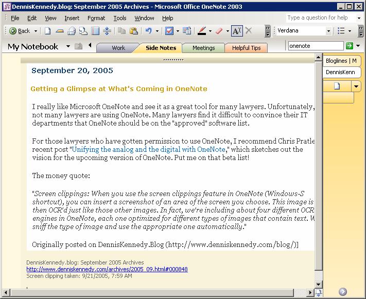Viewport: 366px width, 299px height.
Task: Open Standard toolbar options overflow
Action: pyautogui.click(x=268, y=31)
